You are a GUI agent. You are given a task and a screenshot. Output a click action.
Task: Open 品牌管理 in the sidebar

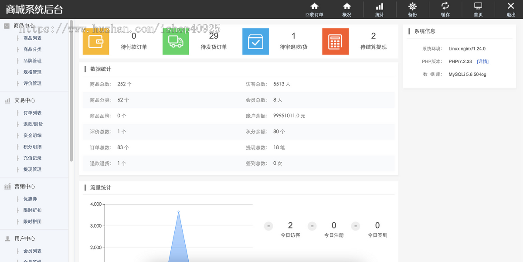[33, 61]
